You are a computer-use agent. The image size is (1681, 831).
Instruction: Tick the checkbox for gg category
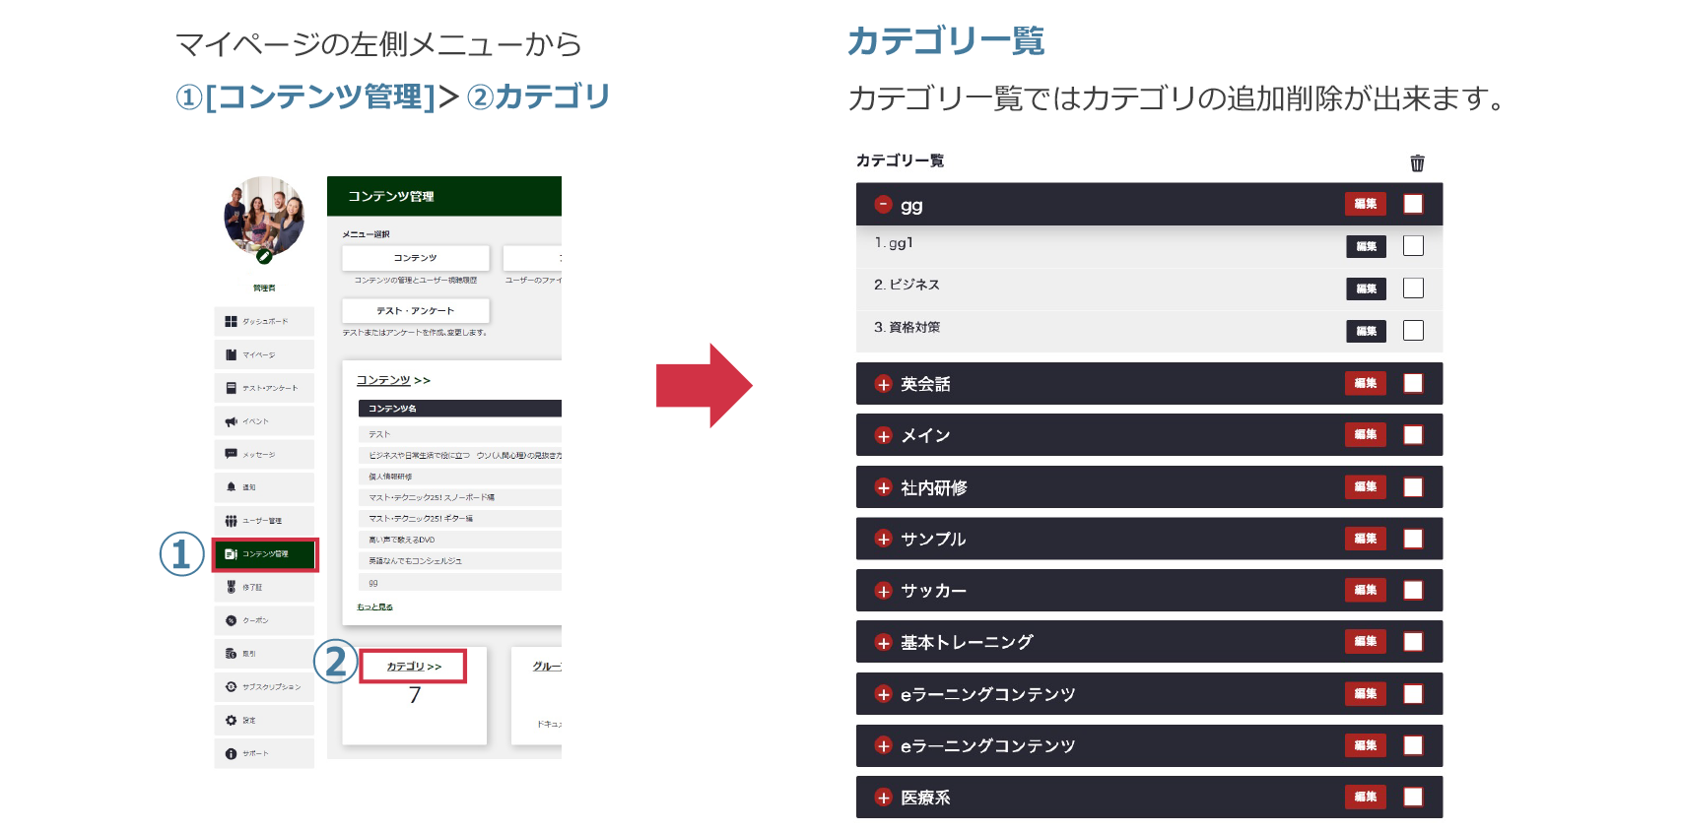point(1413,204)
